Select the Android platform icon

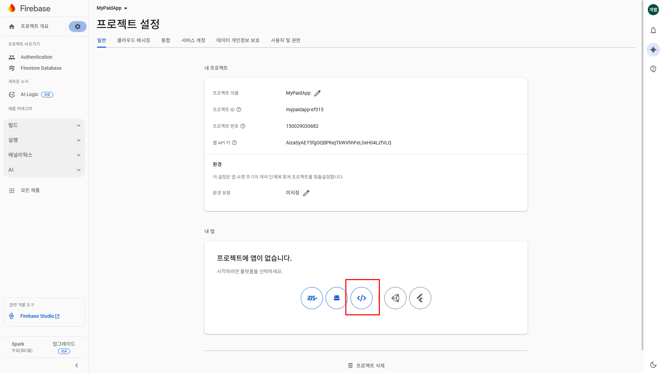tap(336, 298)
